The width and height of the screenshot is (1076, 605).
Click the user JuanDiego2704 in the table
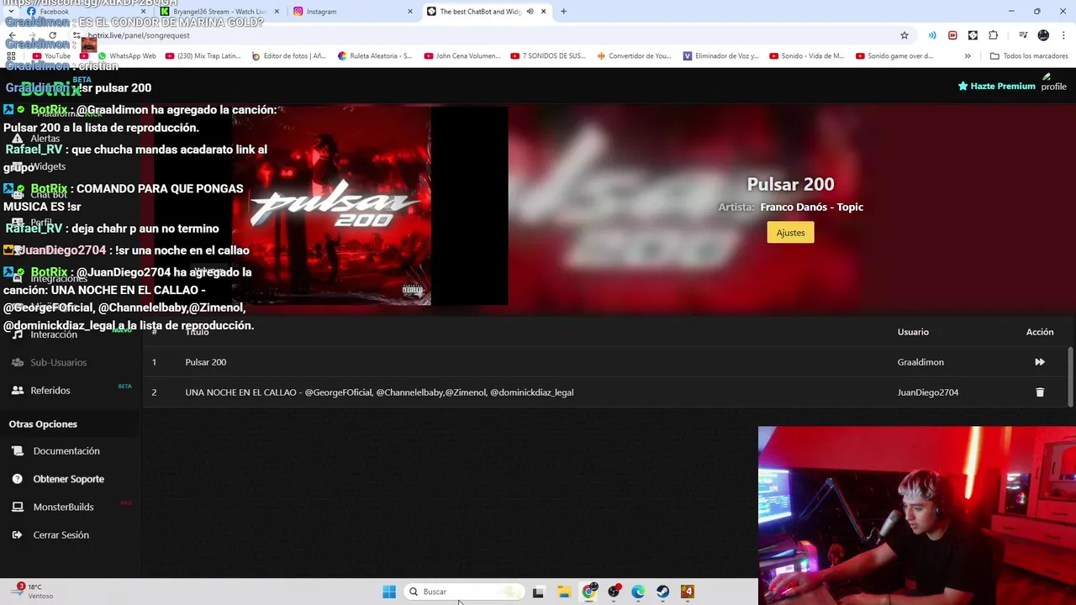pos(928,392)
